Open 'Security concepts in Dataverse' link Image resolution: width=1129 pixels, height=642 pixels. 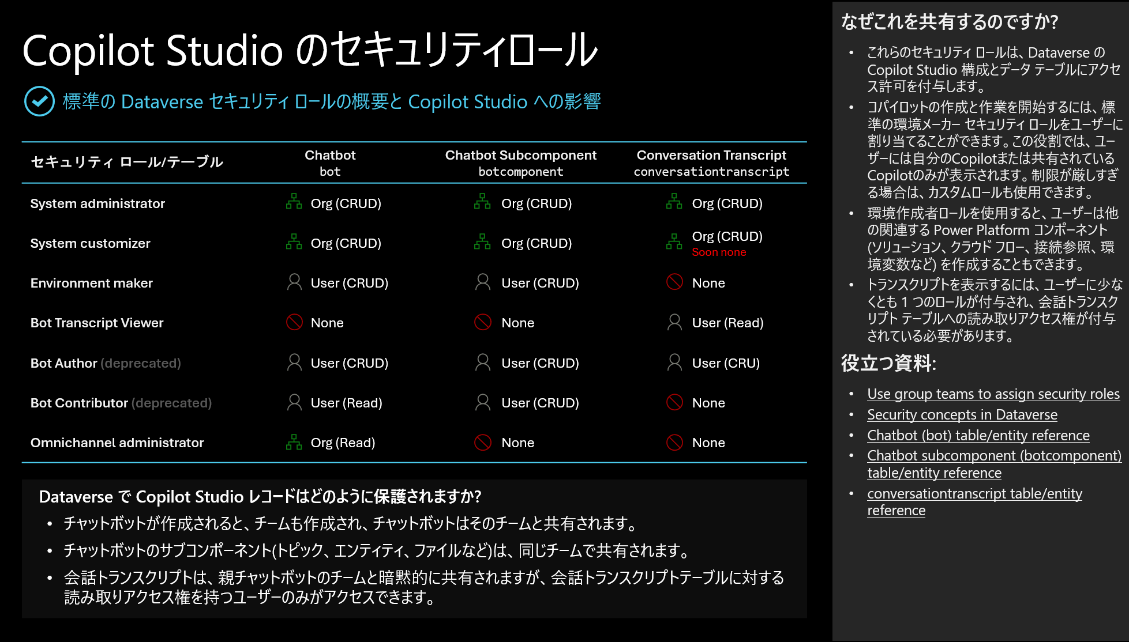[962, 415]
